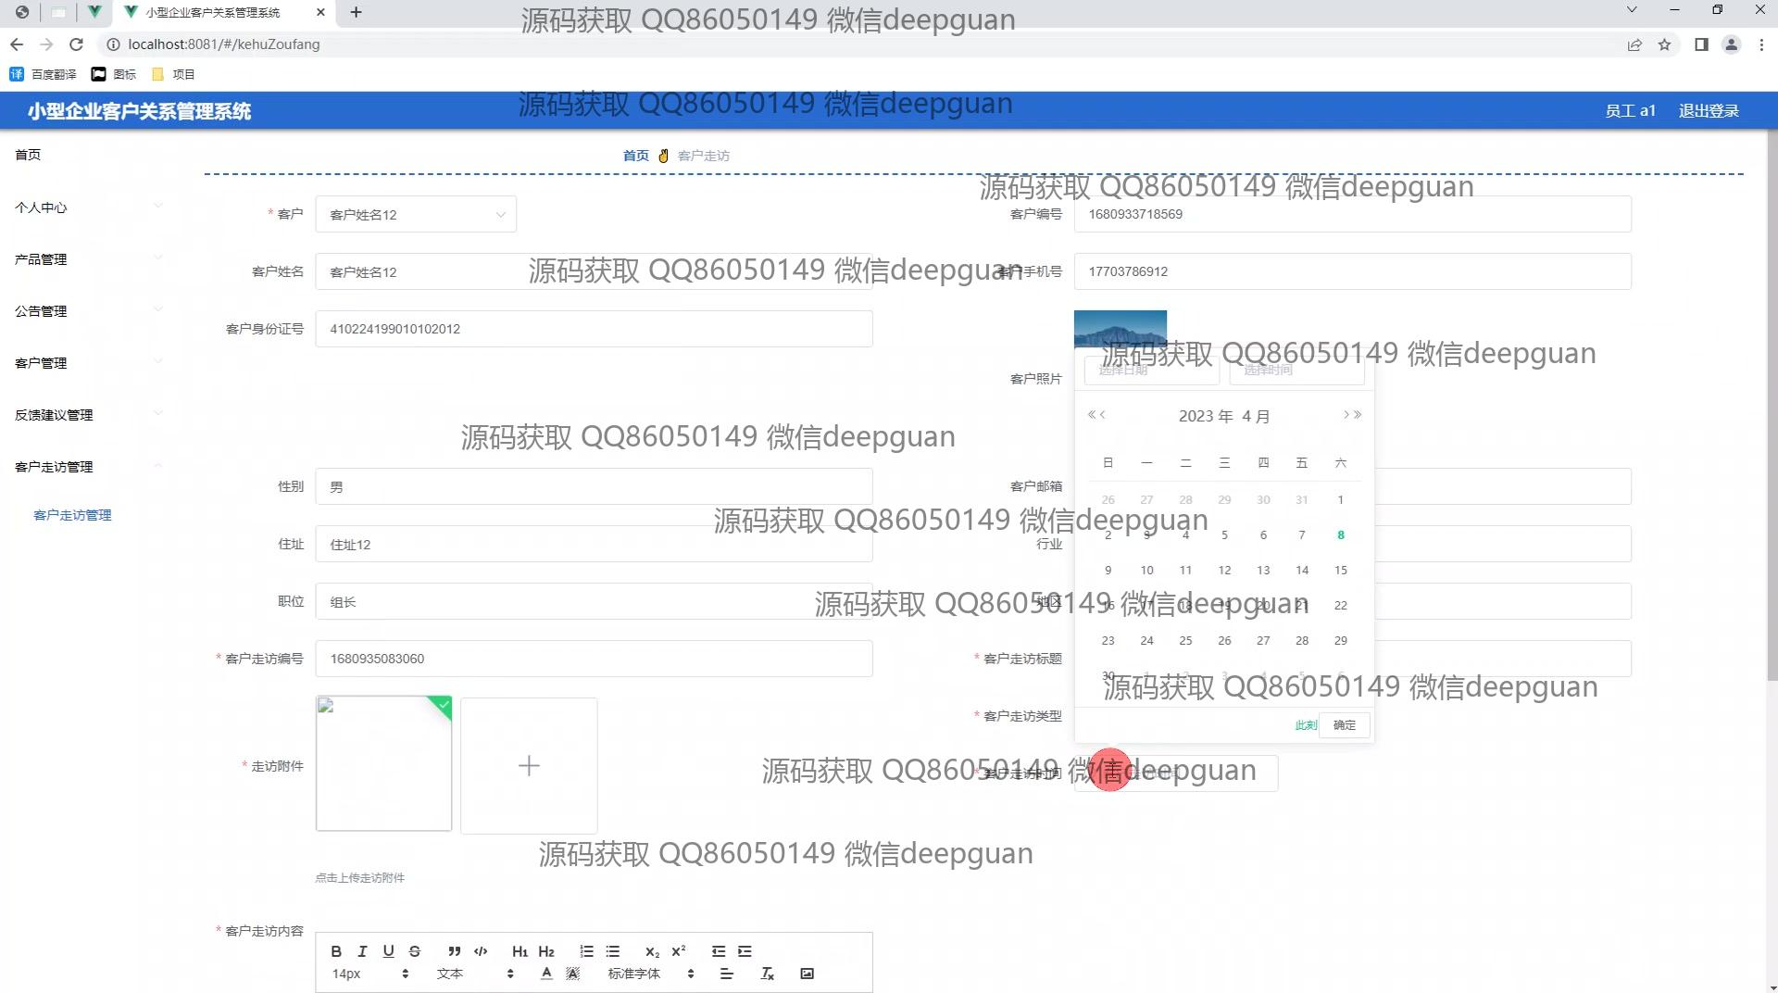Clear text formatting in the editor
1778x993 pixels.
pyautogui.click(x=767, y=974)
